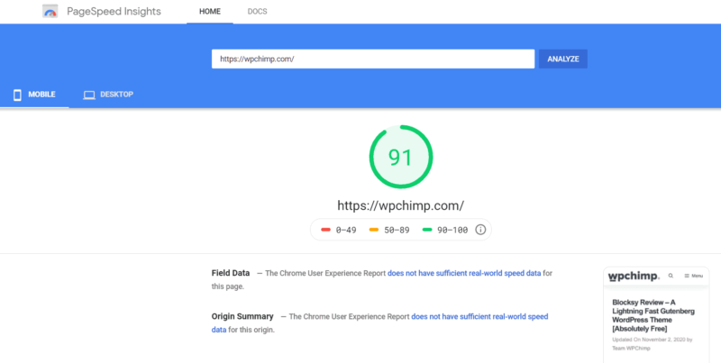This screenshot has width=721, height=363.
Task: Click the PageSpeed Insights title text
Action: pos(114,12)
